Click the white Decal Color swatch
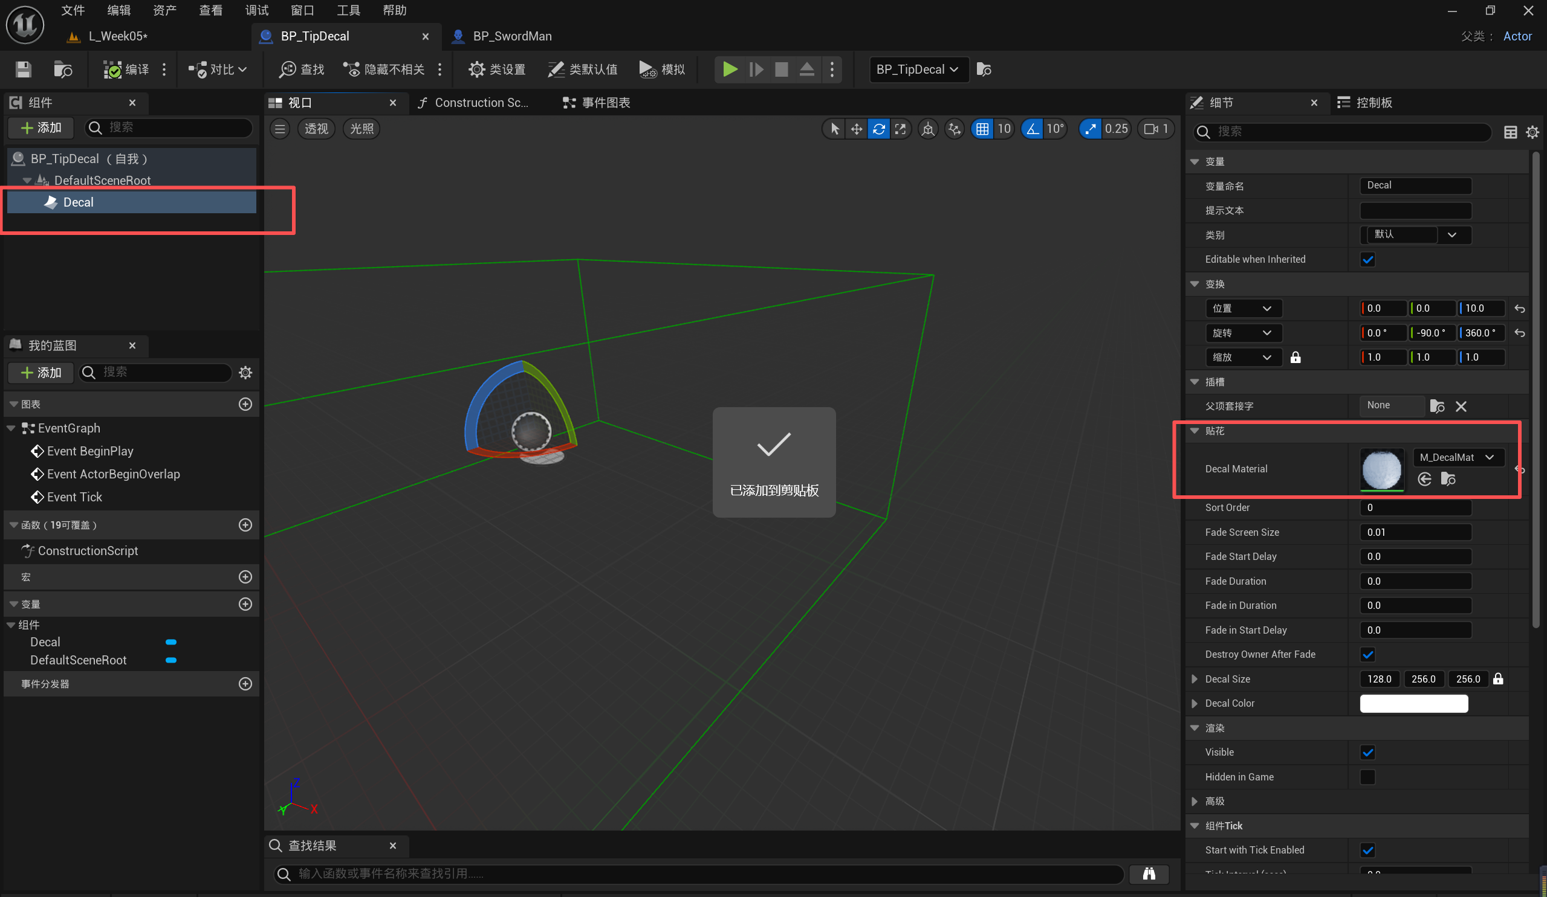The image size is (1547, 897). [x=1413, y=703]
